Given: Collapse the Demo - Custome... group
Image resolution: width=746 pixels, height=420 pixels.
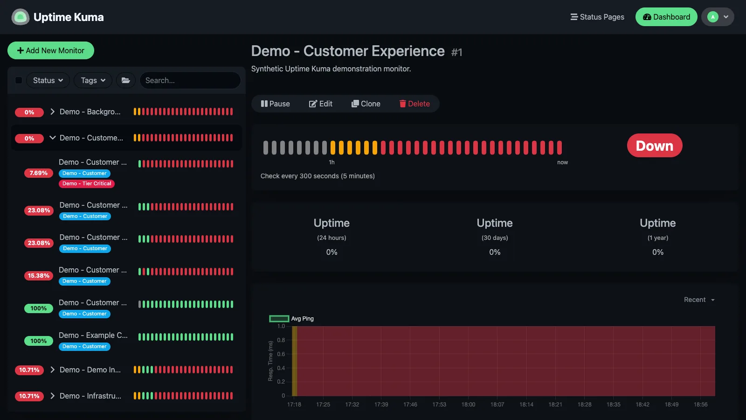Looking at the screenshot, I should click(52, 138).
